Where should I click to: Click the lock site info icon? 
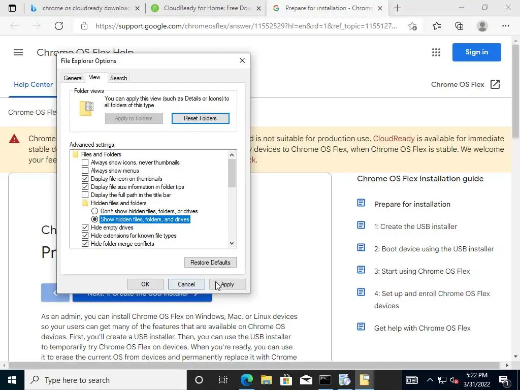point(84,26)
